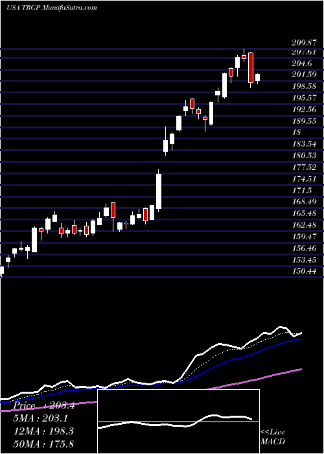Image resolution: width=324 pixels, height=454 pixels.
Task: Click the 150.44 price label
Action: pos(305,271)
